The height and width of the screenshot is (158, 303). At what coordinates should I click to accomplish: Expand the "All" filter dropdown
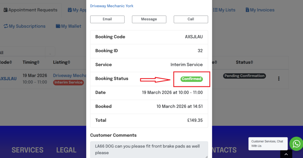coord(50,53)
